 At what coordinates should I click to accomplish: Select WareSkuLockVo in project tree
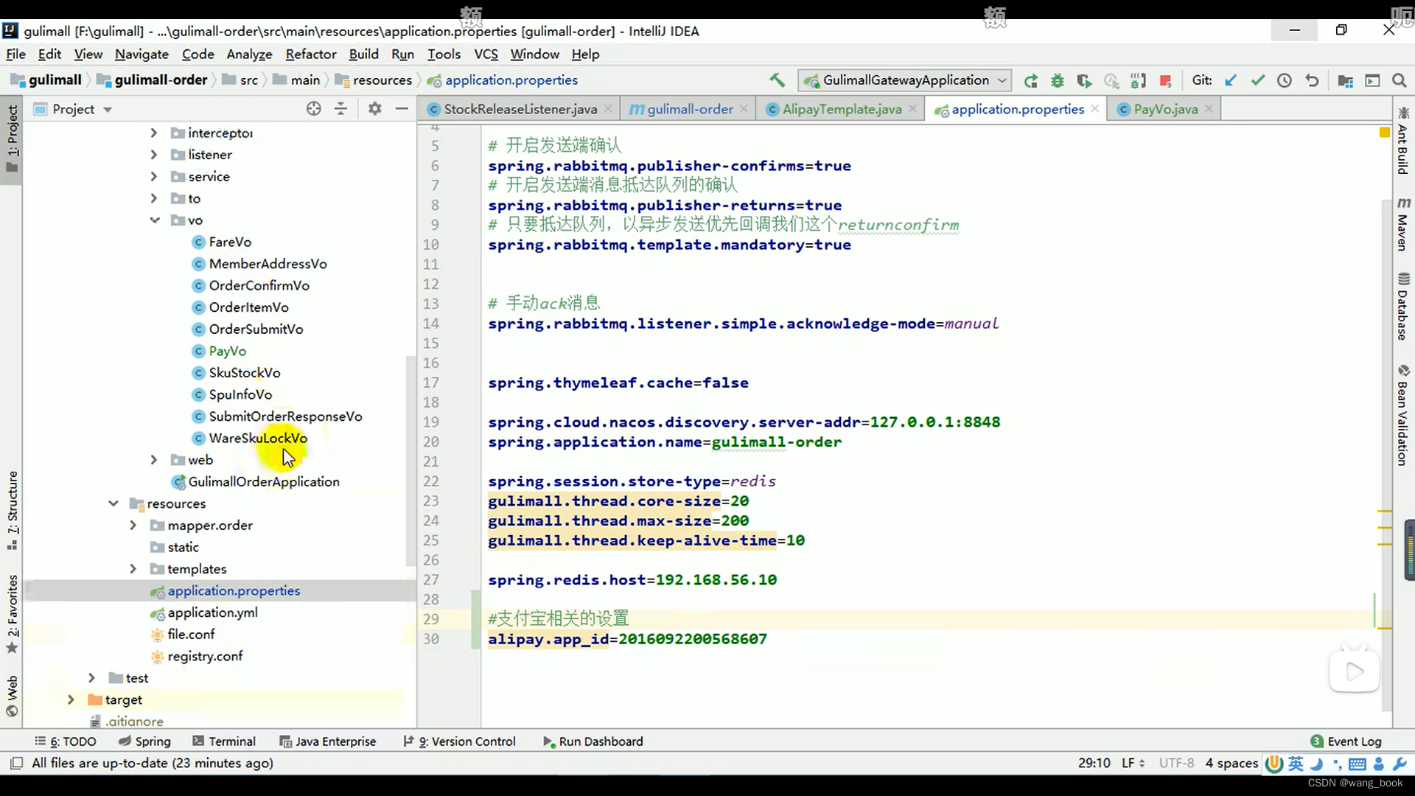(x=257, y=438)
